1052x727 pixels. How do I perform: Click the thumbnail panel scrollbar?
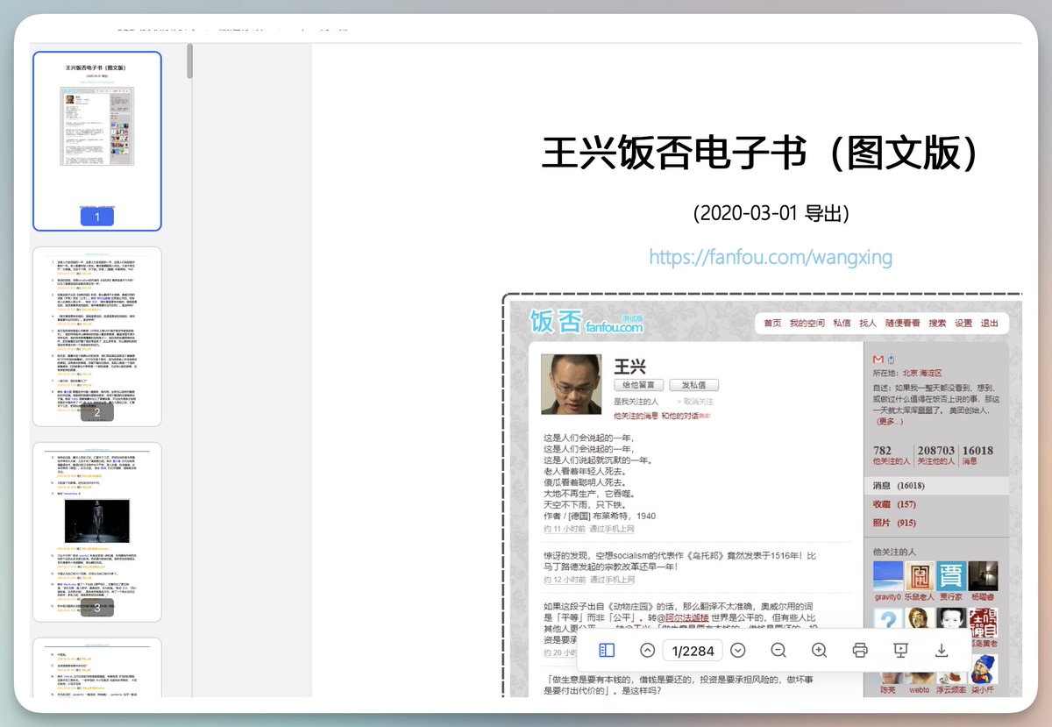point(189,62)
